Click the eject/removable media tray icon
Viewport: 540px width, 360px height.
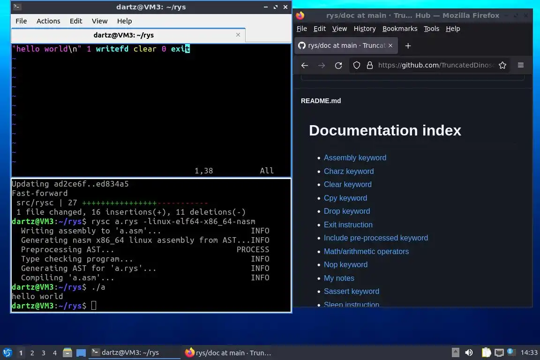click(x=455, y=352)
